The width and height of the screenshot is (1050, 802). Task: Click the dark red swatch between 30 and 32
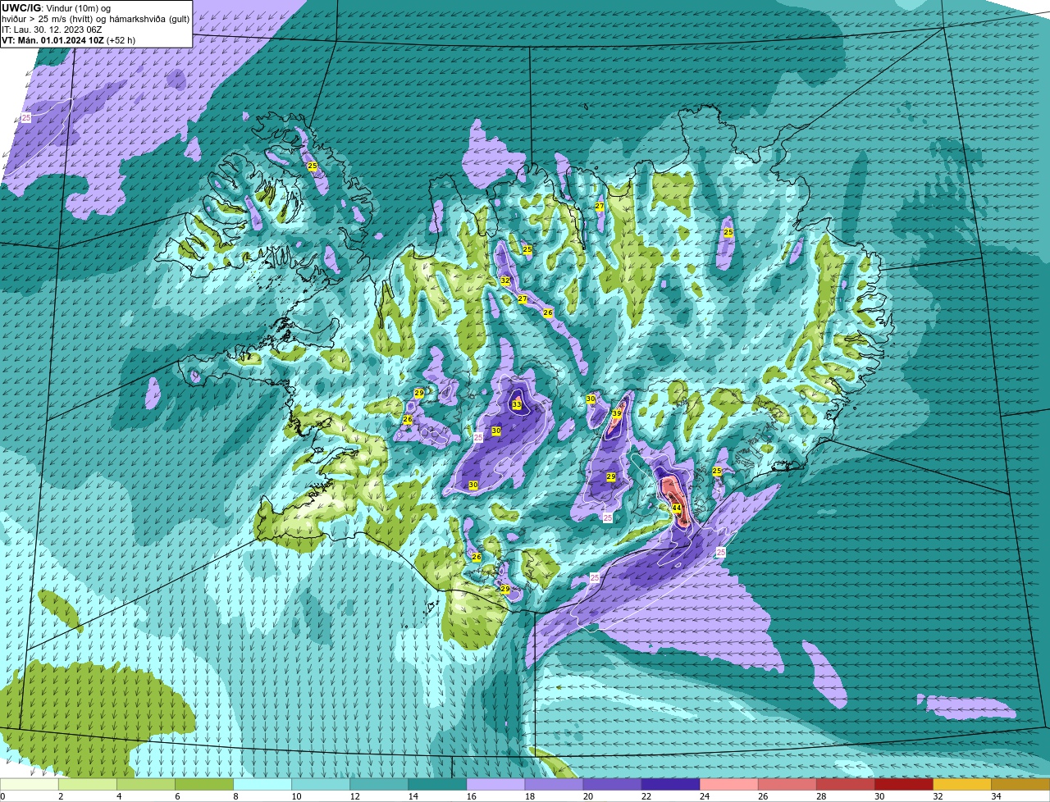tap(903, 785)
